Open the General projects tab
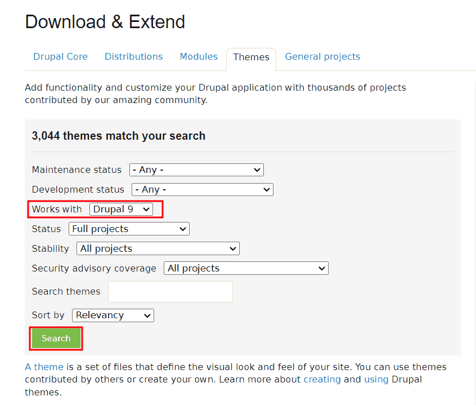The width and height of the screenshot is (476, 405). [322, 57]
